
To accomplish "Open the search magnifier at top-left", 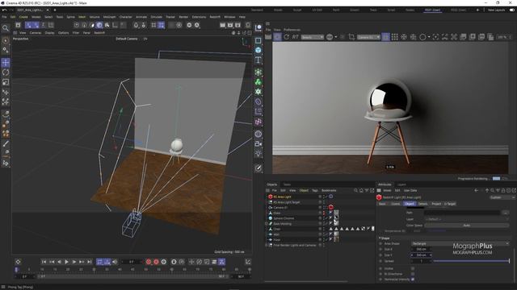I will coord(6,28).
